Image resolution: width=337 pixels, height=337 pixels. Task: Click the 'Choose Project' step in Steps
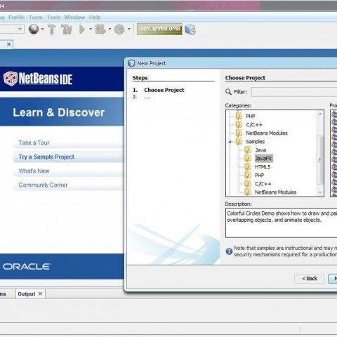164,90
